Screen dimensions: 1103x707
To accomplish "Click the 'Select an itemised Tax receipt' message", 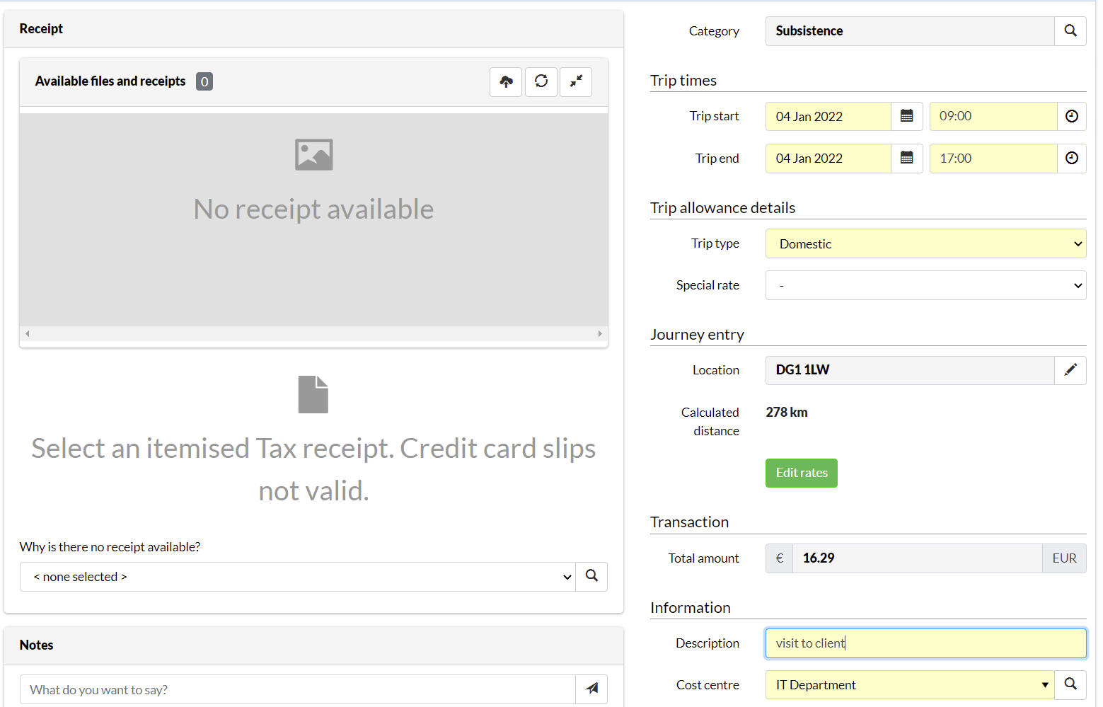I will click(313, 469).
